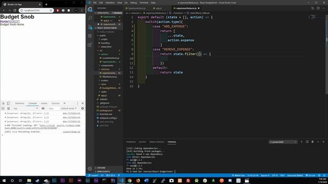This screenshot has height=184, width=328.
Task: Open the powershell terminal selector dropdown
Action: tap(283, 142)
